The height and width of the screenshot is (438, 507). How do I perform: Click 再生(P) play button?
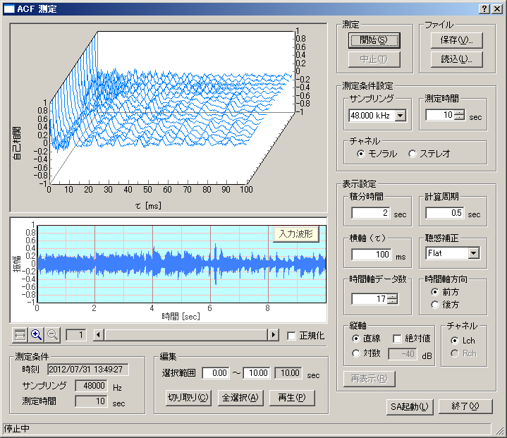292,398
